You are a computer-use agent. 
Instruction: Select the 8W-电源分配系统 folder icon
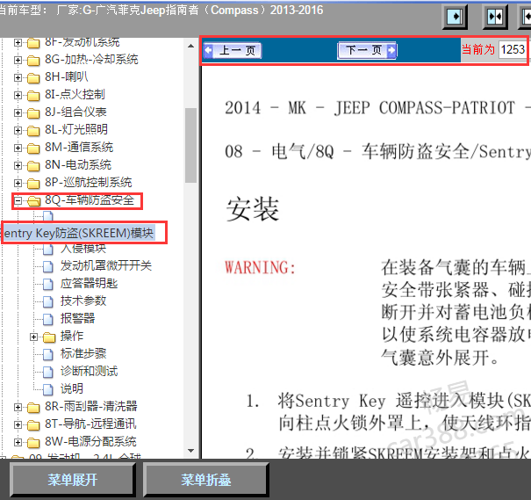pyautogui.click(x=33, y=443)
